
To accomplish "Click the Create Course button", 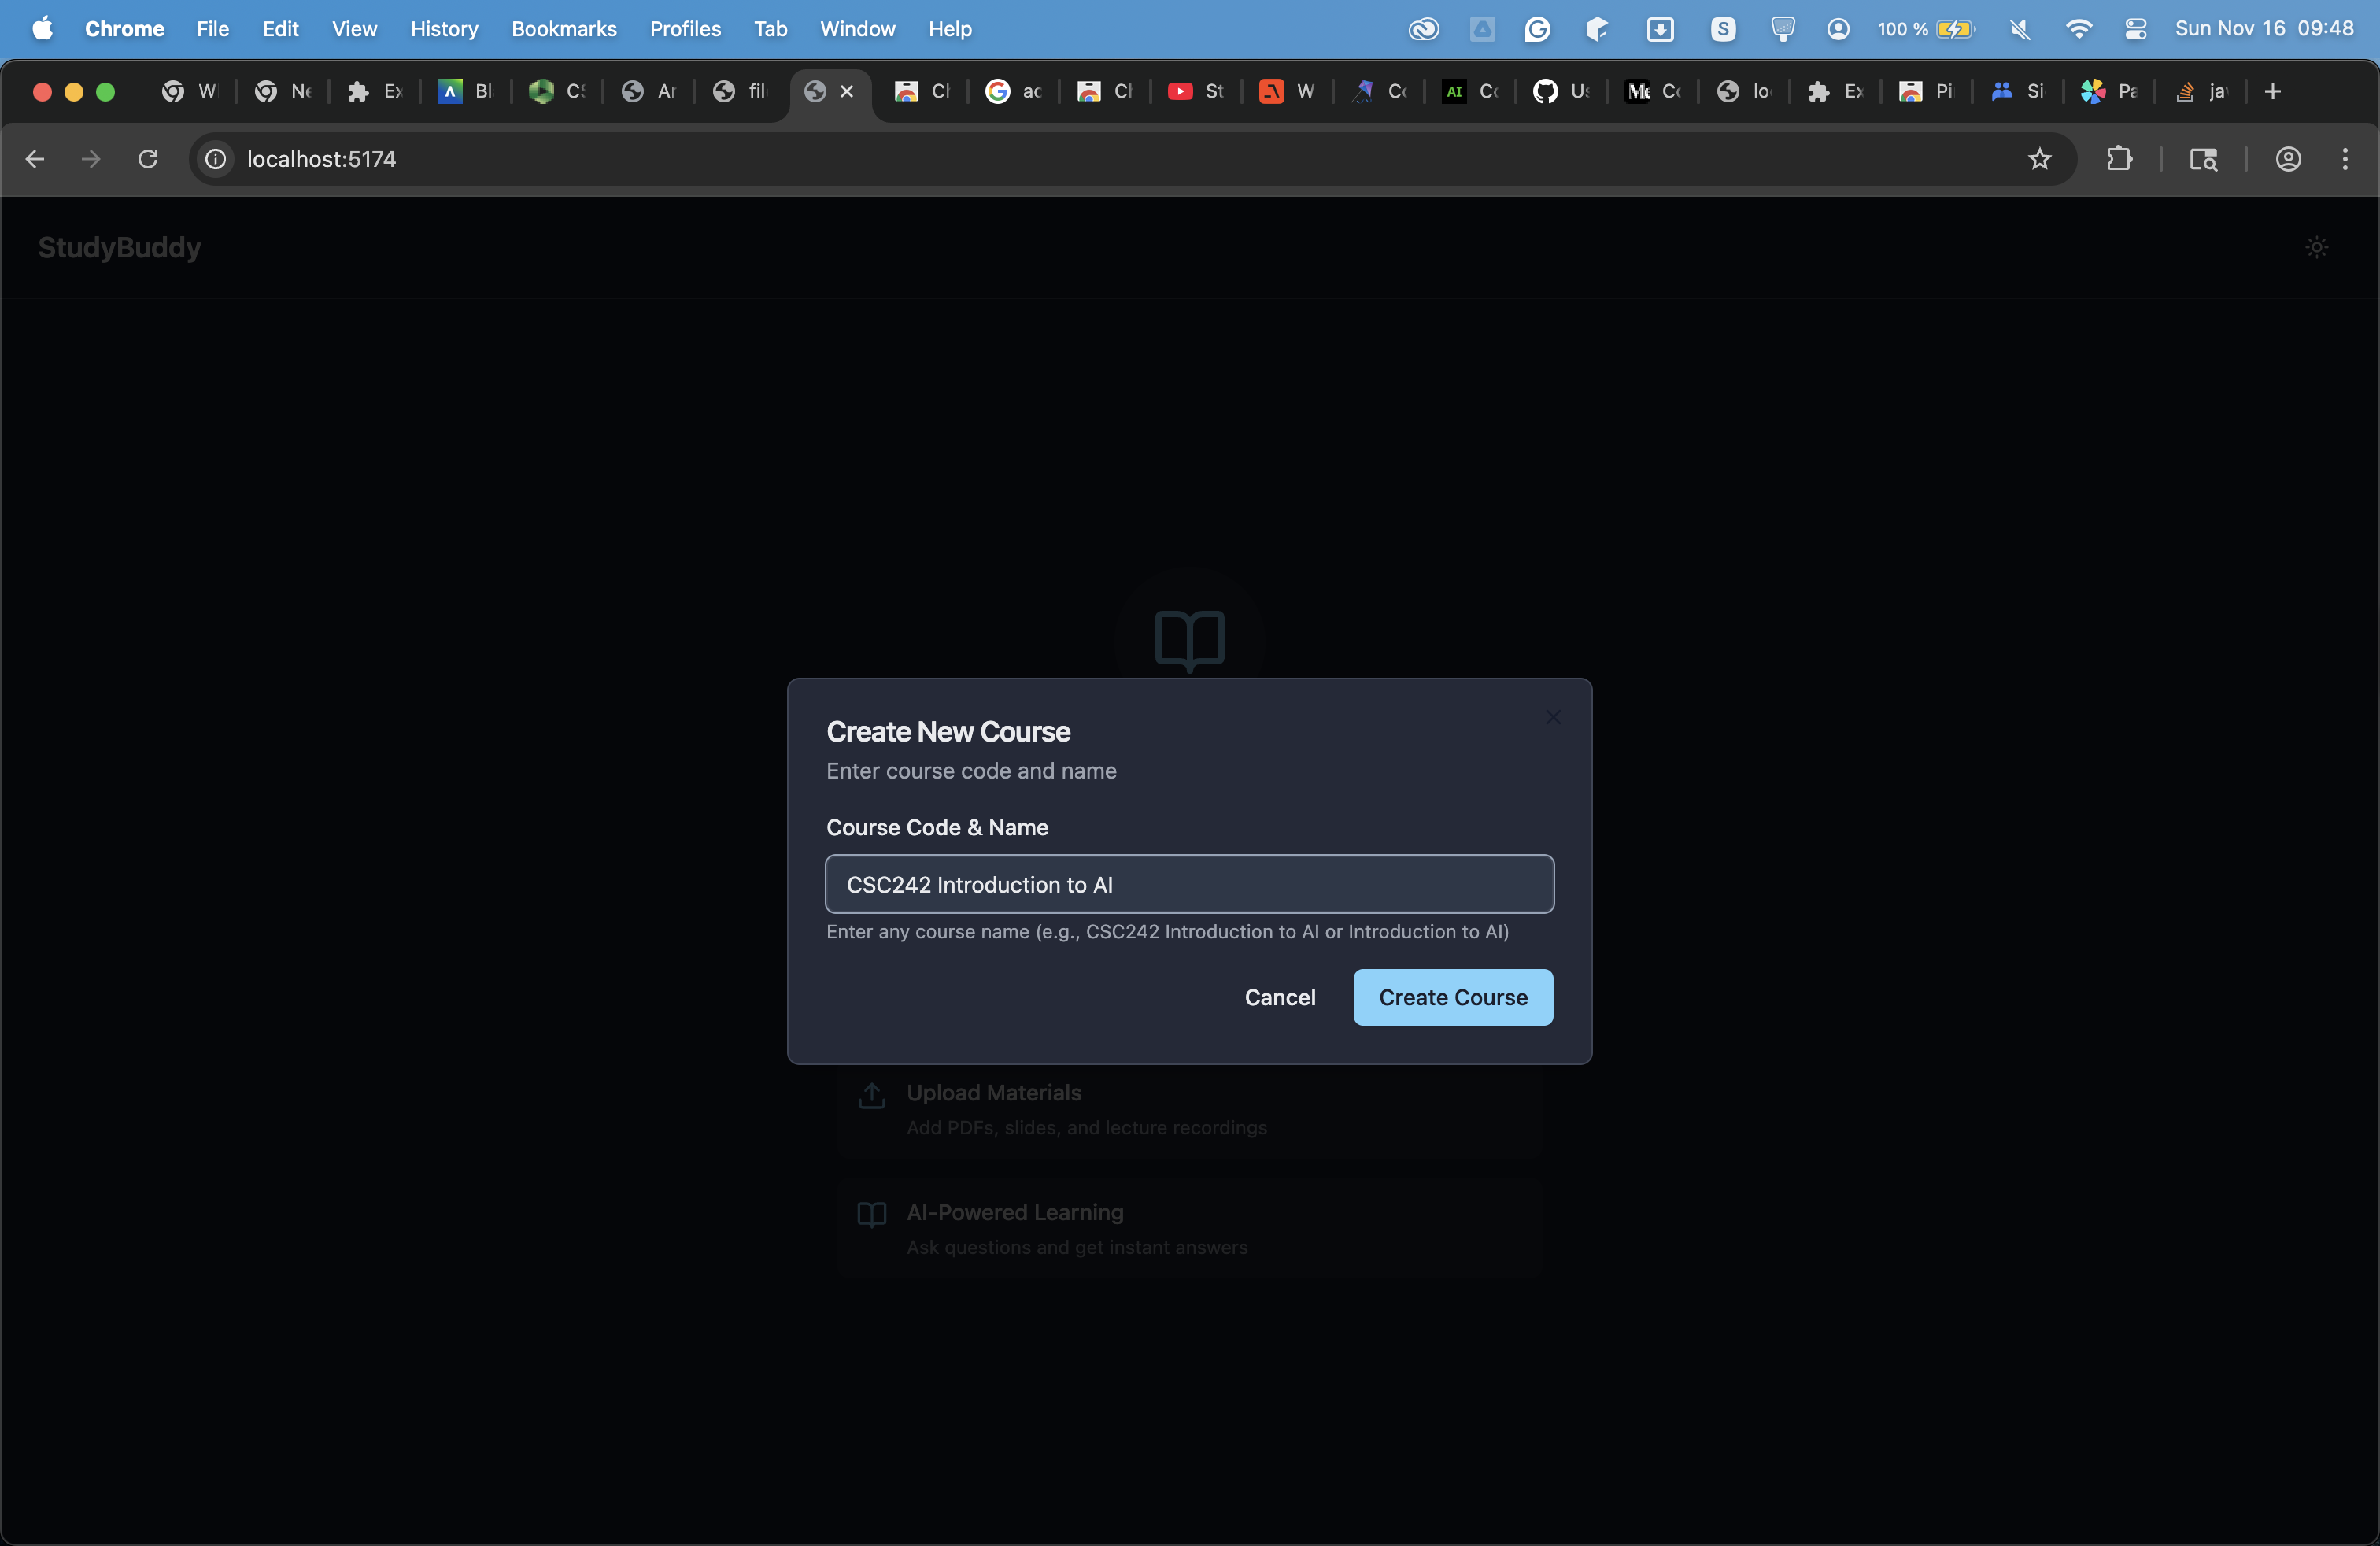I will coord(1452,997).
